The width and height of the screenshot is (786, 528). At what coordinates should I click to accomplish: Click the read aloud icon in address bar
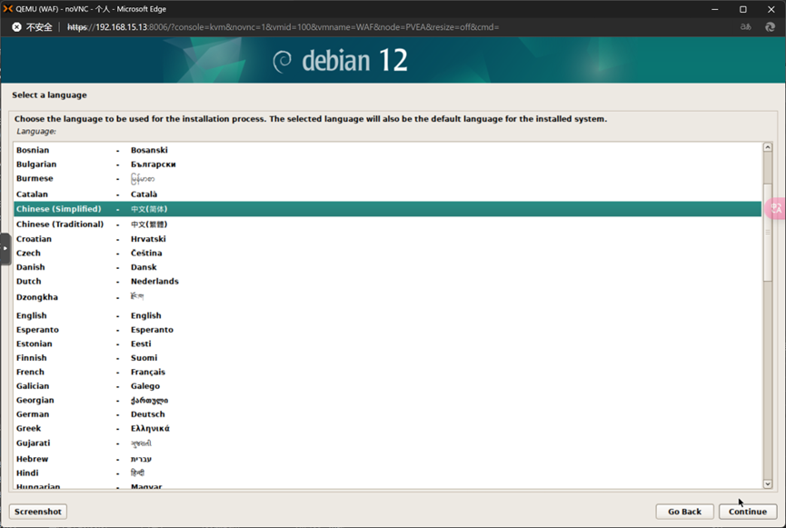click(x=746, y=27)
